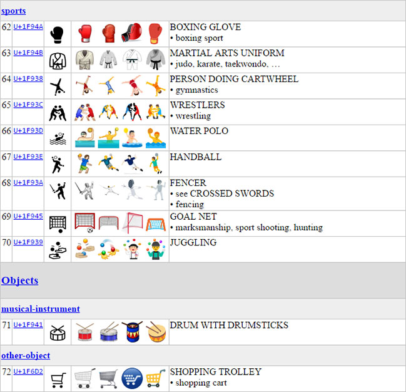Click the black drum with drumsticks icon
Image resolution: width=406 pixels, height=392 pixels.
[57, 332]
